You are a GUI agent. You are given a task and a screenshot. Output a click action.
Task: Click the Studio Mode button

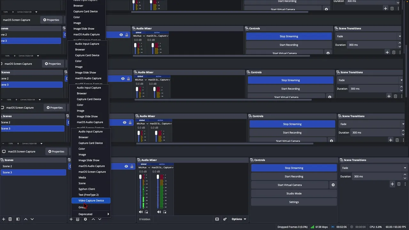(294, 194)
